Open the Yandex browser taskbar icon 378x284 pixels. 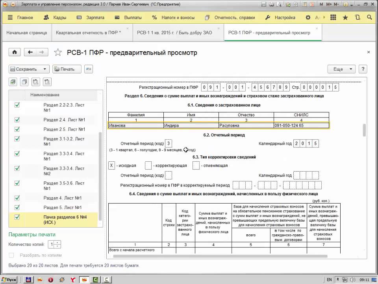[73, 280]
